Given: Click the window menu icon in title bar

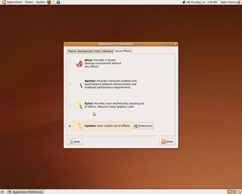Looking at the screenshot, I should pyautogui.click(x=66, y=45).
